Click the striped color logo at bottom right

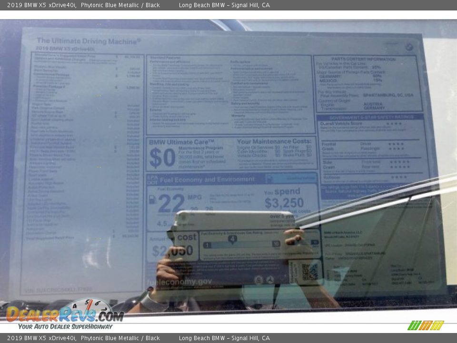click(425, 325)
